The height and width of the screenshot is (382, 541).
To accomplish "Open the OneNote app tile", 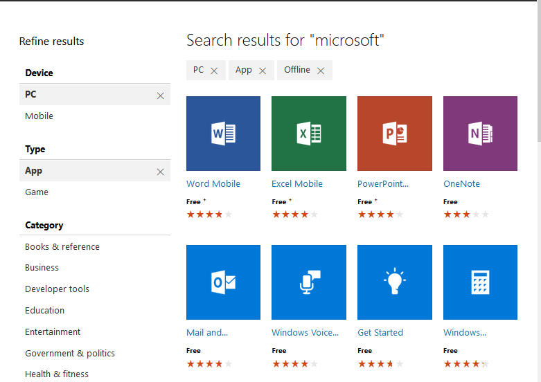I will pyautogui.click(x=480, y=134).
